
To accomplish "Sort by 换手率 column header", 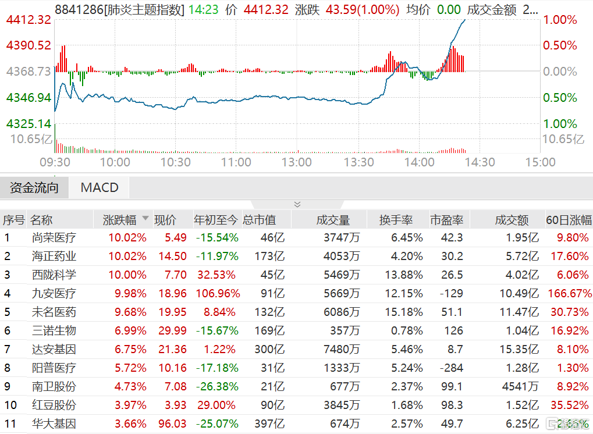I will coord(396,220).
